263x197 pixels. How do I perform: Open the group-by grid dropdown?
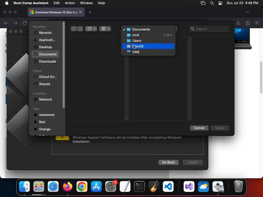[105, 29]
